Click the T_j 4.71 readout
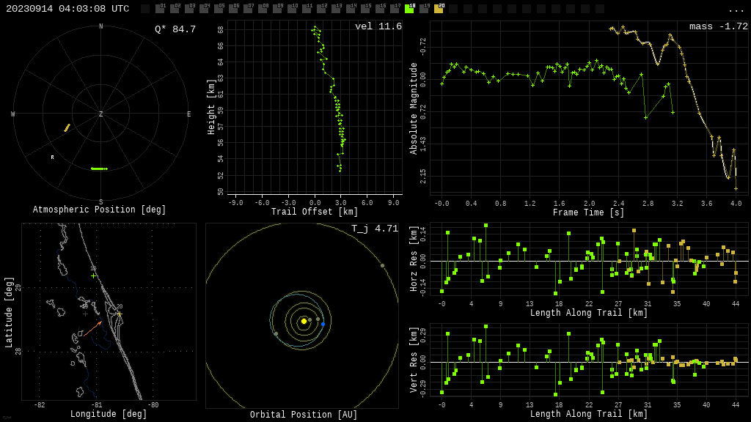Viewport: 751px width, 422px height. pos(375,229)
